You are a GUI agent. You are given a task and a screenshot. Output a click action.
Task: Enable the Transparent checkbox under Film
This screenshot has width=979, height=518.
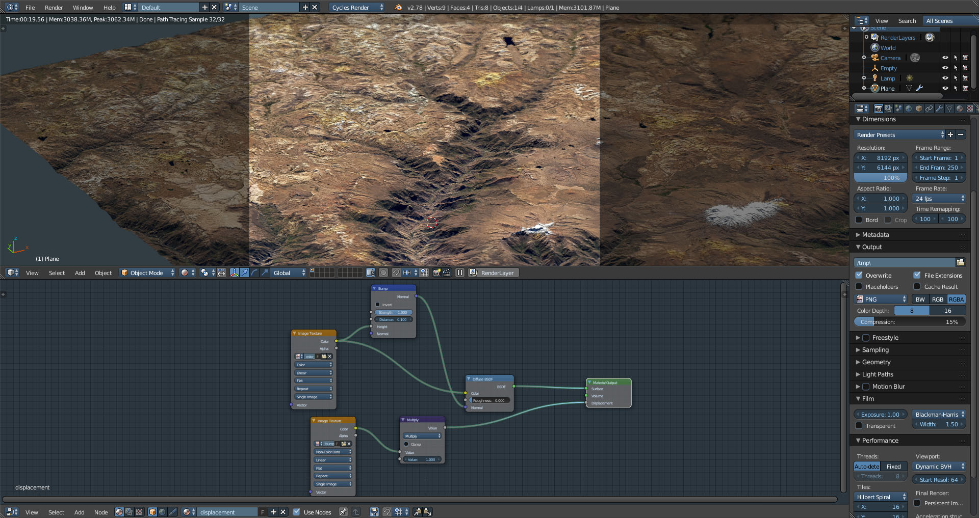[859, 426]
